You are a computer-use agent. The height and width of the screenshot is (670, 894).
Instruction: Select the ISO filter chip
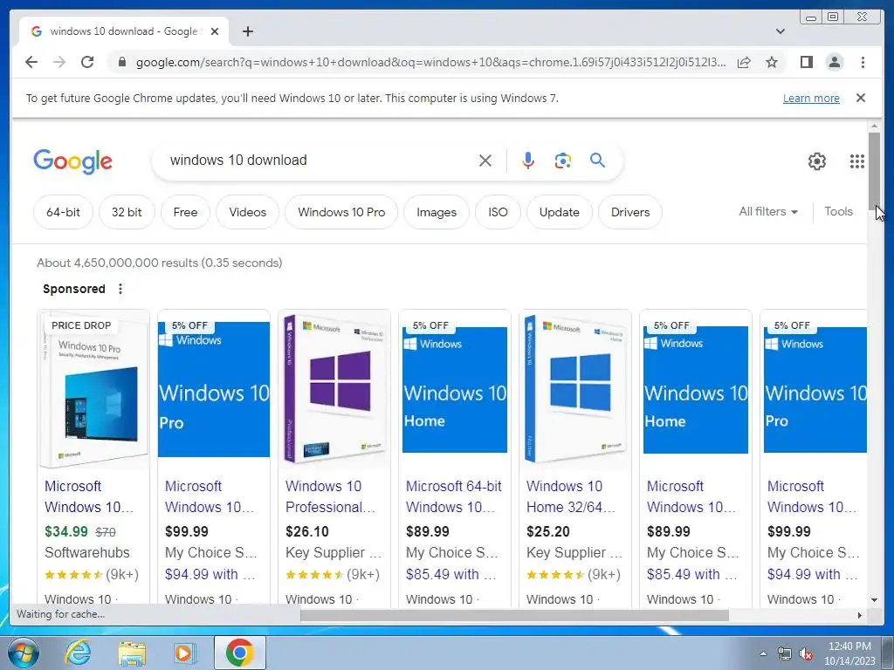click(498, 212)
